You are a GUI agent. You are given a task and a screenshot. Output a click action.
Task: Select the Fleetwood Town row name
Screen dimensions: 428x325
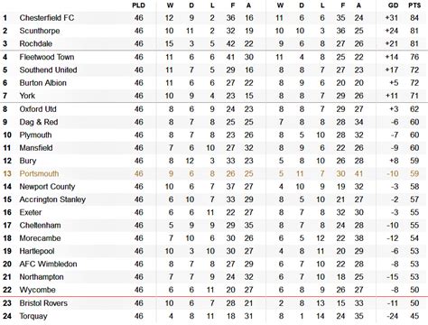47,57
